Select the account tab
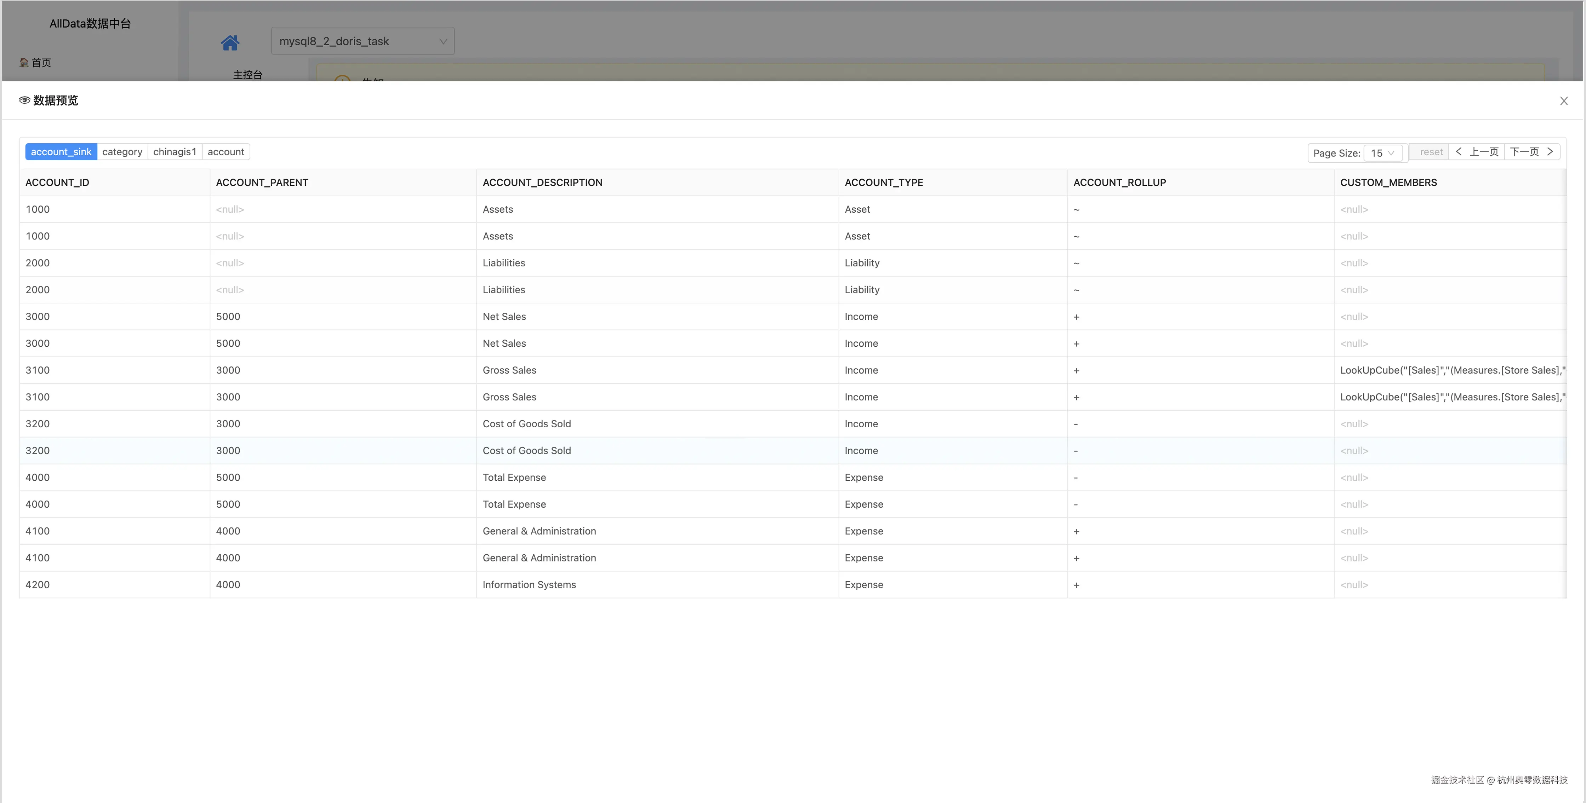 coord(226,152)
